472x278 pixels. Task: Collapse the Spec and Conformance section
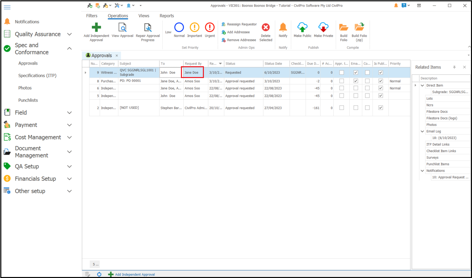coord(69,49)
